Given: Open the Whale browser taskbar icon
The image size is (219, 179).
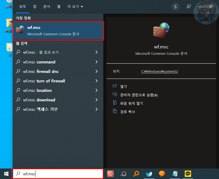Looking at the screenshot, I should pyautogui.click(x=149, y=174).
